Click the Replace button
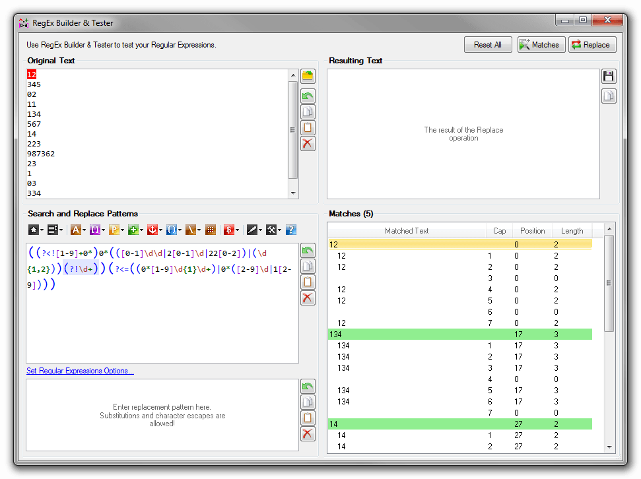 (x=591, y=45)
